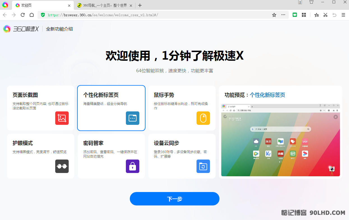Viewport: 349px width, 220px height.
Task: Click the green extension icon in toolbar
Action: tap(295, 15)
